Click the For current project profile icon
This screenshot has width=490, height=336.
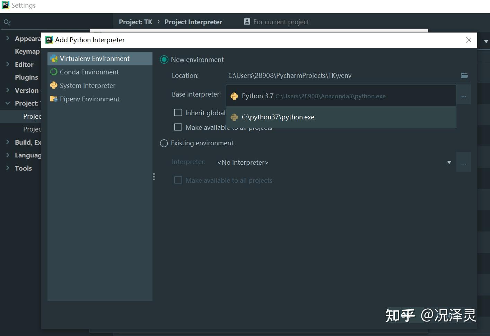247,21
